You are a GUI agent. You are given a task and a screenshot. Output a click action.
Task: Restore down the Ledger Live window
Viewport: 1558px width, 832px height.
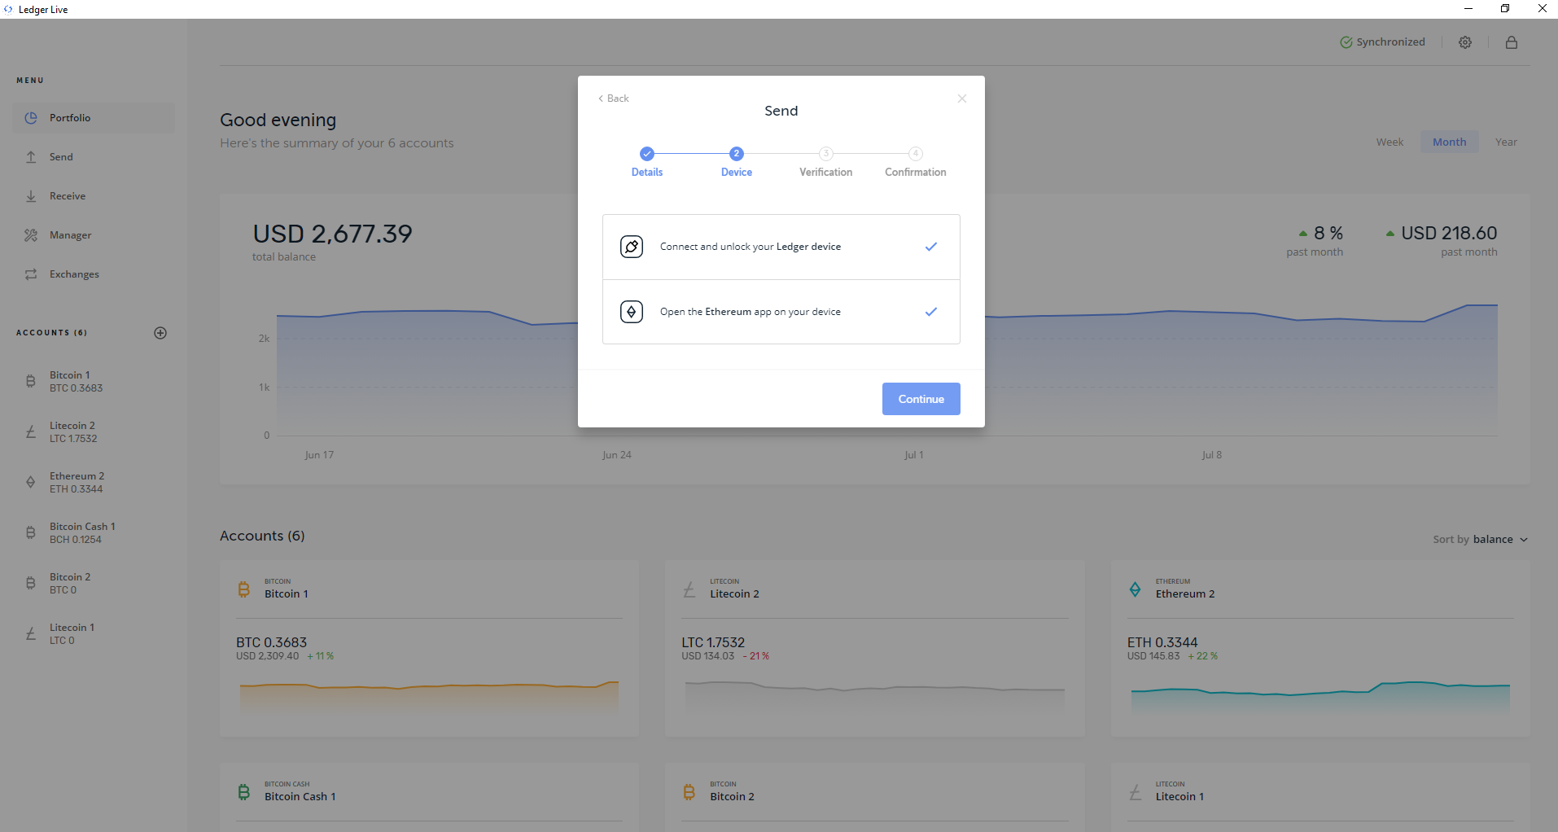[1505, 9]
